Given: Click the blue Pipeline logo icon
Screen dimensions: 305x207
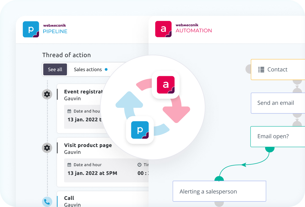Looking at the screenshot, I should 31,29.
